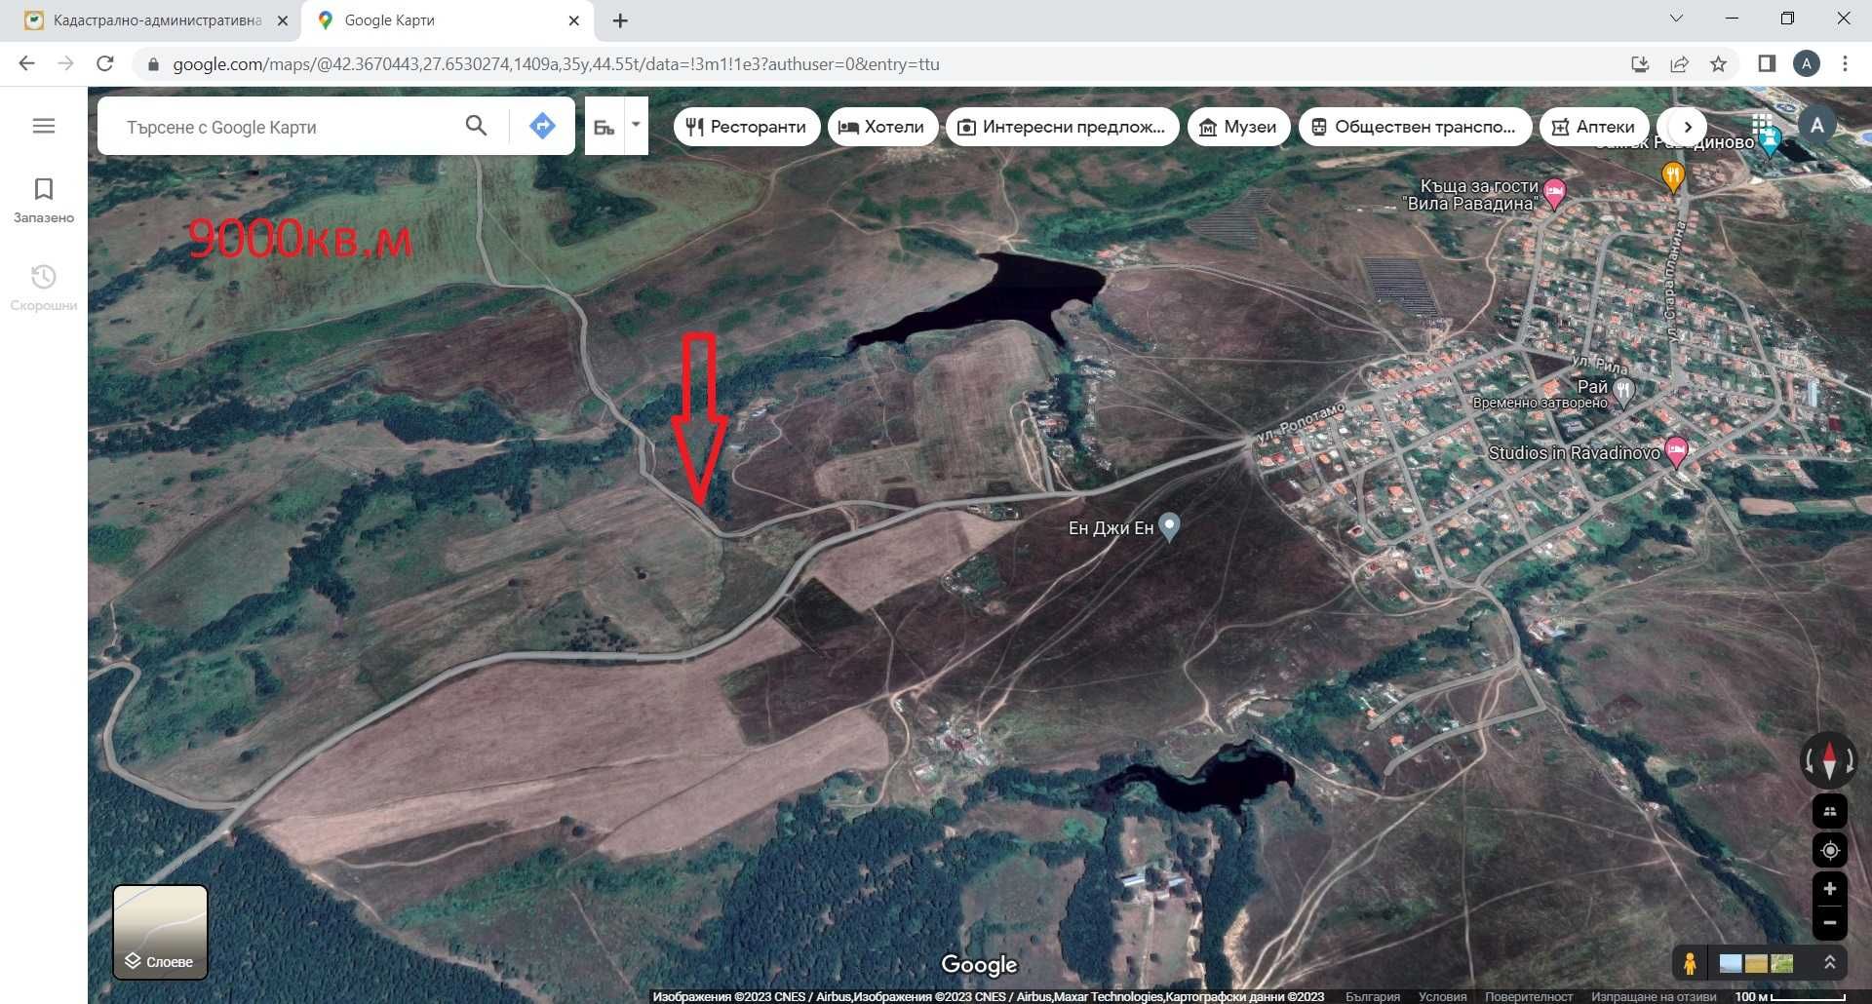The width and height of the screenshot is (1872, 1004).
Task: Switch to the Кадастрално-административна tab
Action: [x=156, y=20]
